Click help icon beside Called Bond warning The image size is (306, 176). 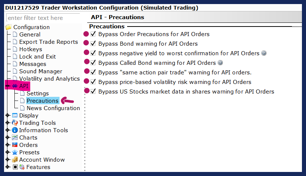(220, 63)
